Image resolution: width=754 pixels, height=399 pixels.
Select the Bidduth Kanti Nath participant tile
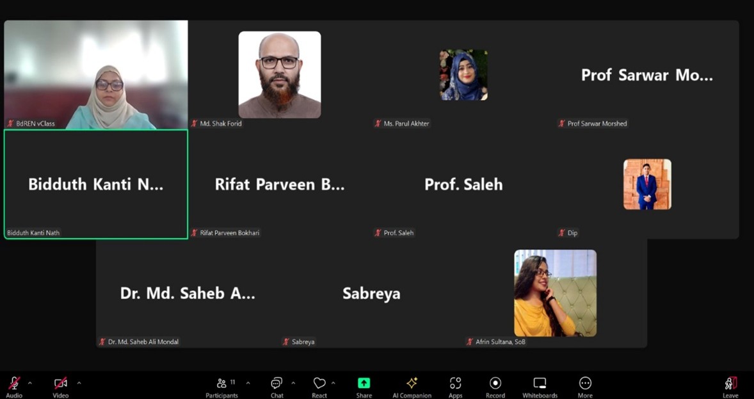point(96,184)
